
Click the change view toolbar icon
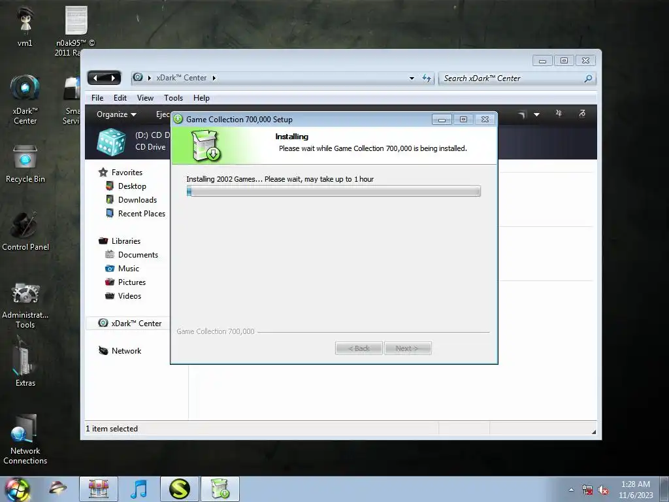click(x=521, y=114)
